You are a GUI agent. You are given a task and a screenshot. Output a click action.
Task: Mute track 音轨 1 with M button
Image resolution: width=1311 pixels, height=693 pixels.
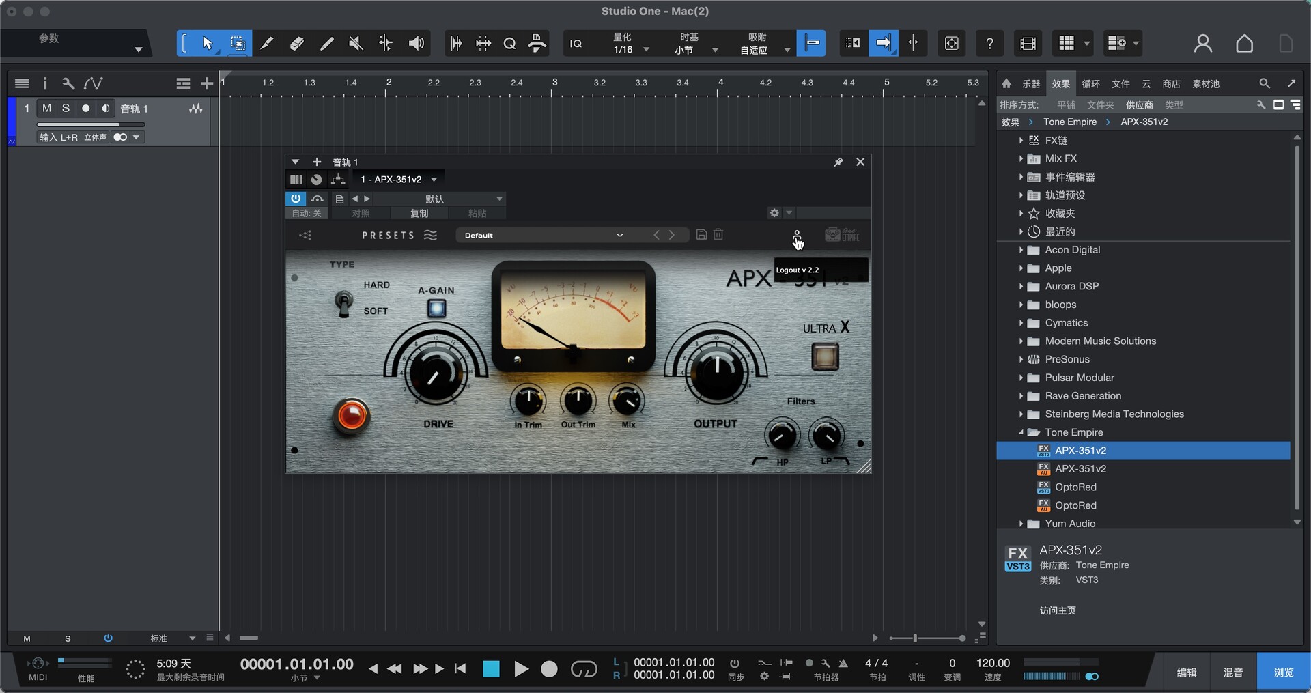click(46, 108)
